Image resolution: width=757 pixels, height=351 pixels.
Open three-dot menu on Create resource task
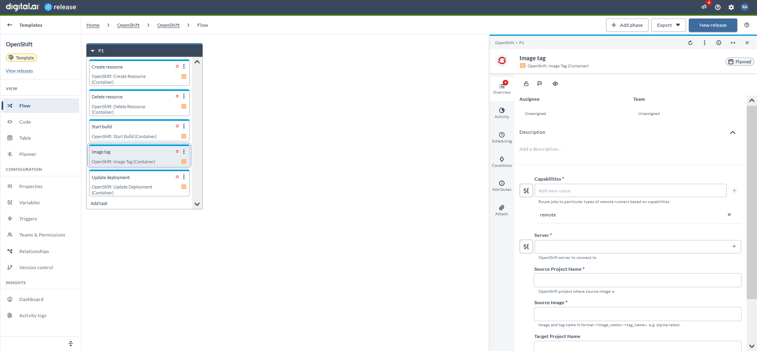point(184,67)
